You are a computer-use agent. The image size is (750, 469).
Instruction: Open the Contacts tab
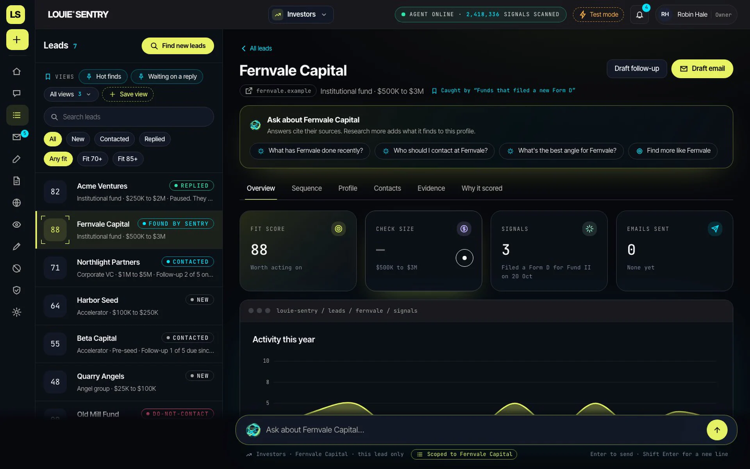pyautogui.click(x=387, y=188)
